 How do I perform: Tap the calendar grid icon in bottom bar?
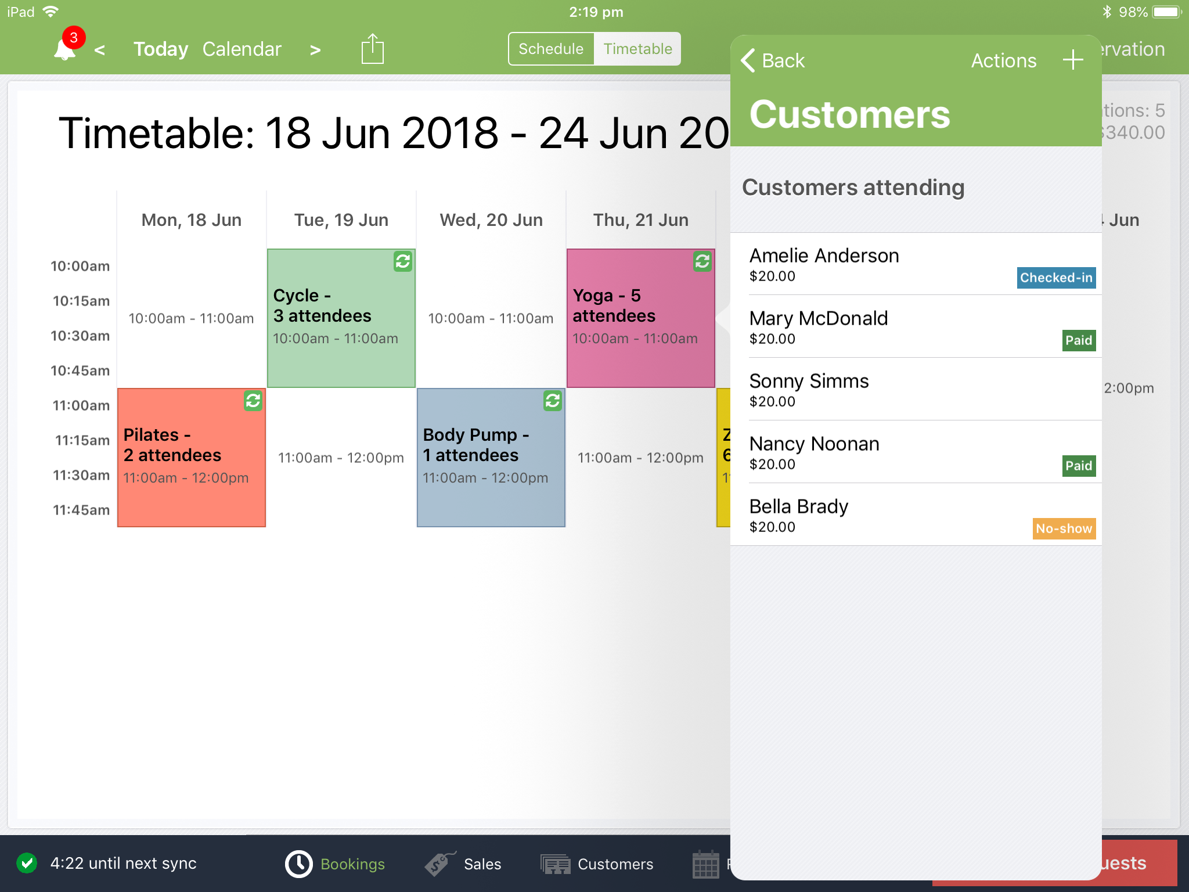point(706,864)
